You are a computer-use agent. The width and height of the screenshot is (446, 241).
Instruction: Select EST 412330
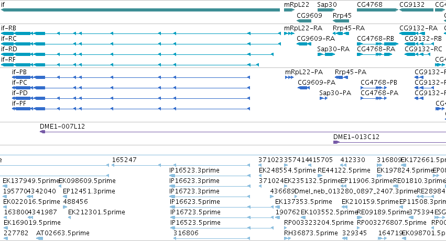(343, 165)
